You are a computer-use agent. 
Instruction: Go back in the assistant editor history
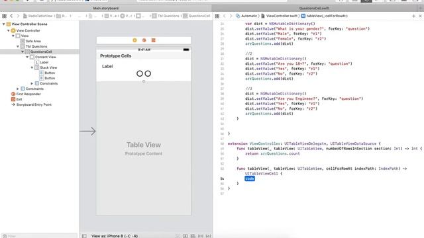[224, 16]
